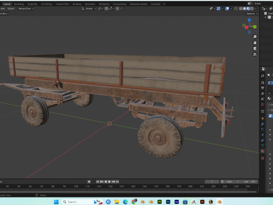Open the Object Data green triangle tab
Image resolution: width=273 pixels, height=205 pixels.
263,146
